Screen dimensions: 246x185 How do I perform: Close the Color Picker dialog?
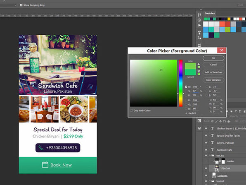click(222, 50)
